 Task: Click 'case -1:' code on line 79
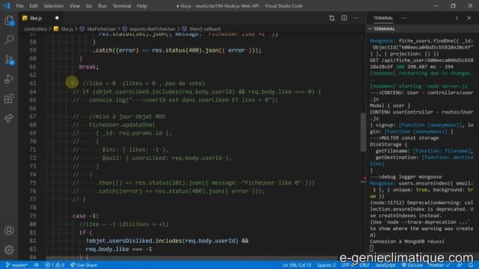(x=85, y=216)
